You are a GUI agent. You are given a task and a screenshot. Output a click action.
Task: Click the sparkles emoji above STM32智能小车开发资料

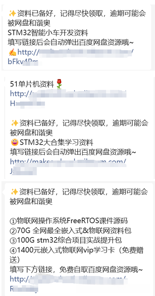tap(12, 14)
